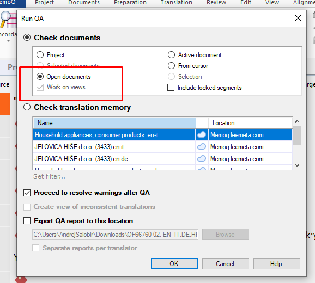315x283 pixels.
Task: Switch to Check translation memory option
Action: click(x=27, y=107)
